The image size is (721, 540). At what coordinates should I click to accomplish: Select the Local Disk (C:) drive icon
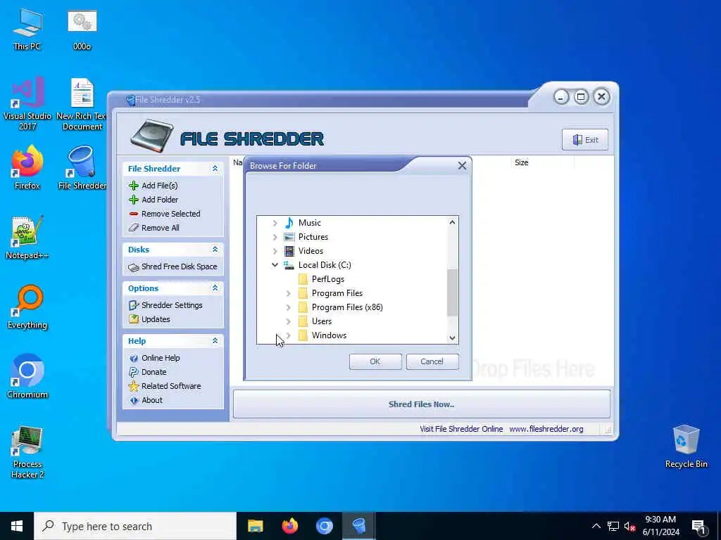tap(289, 265)
